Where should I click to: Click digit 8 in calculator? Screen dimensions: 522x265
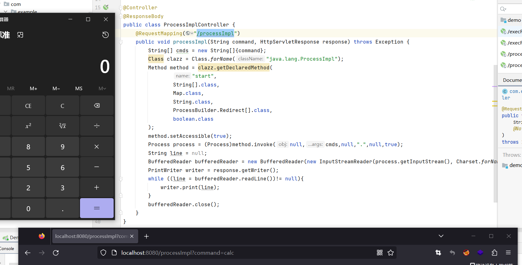coord(28,146)
